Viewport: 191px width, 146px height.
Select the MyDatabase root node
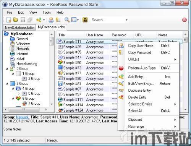click(21, 34)
